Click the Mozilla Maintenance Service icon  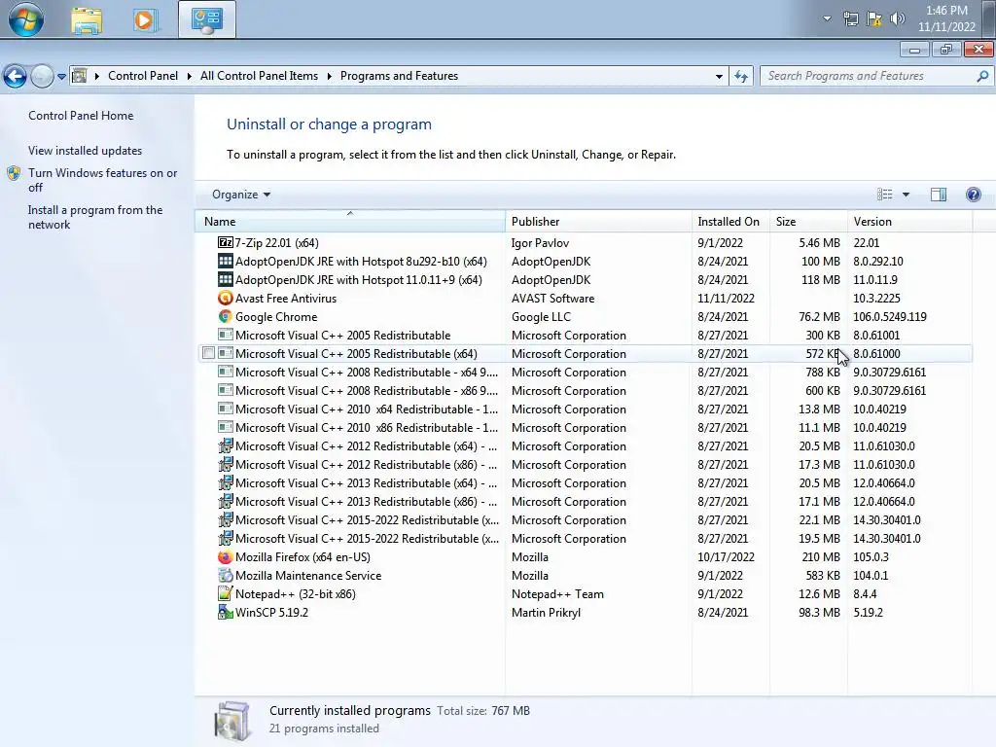225,576
